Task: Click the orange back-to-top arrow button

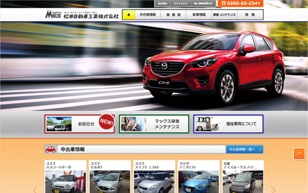Action: tap(299, 153)
